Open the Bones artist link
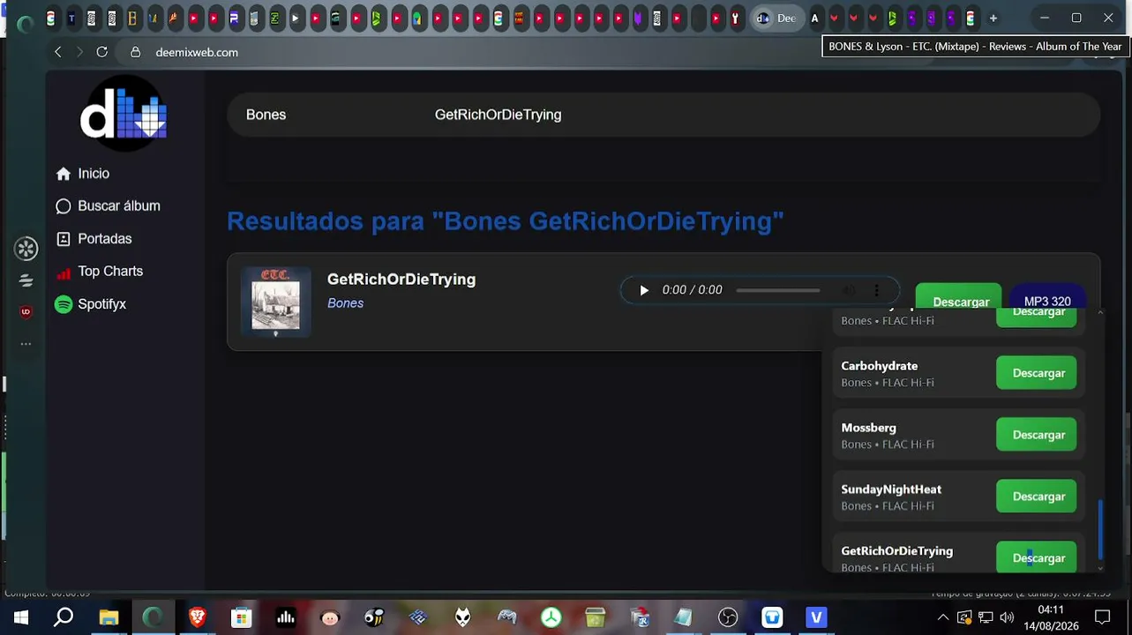This screenshot has width=1132, height=635. 345,303
